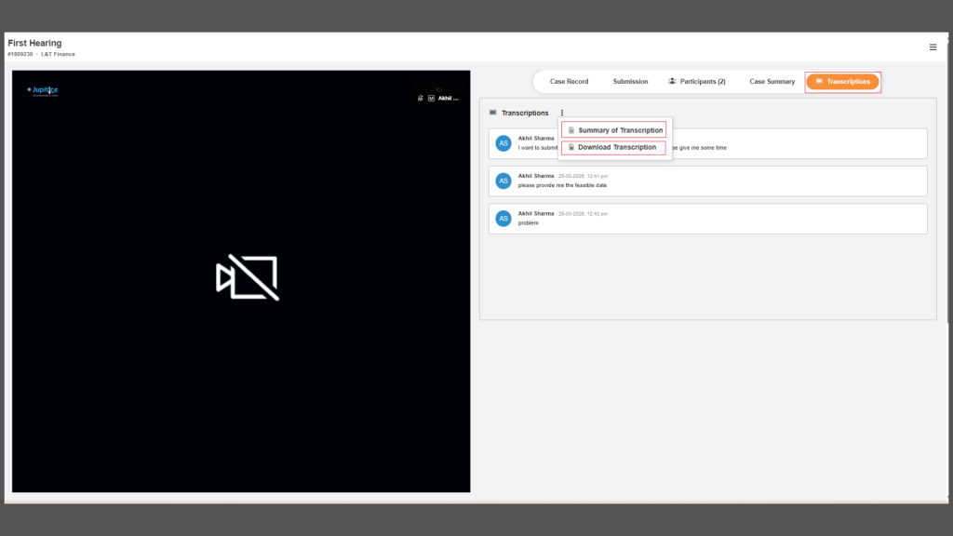The image size is (953, 536).
Task: Choose Download Transcription from the menu
Action: pyautogui.click(x=614, y=147)
